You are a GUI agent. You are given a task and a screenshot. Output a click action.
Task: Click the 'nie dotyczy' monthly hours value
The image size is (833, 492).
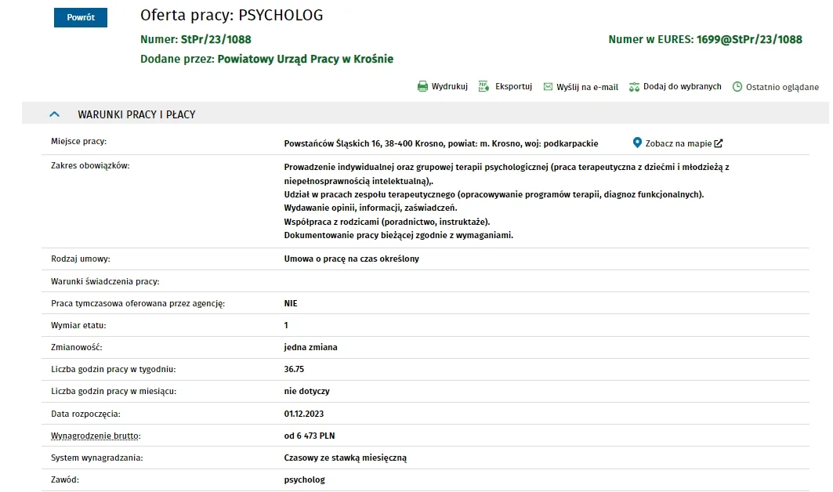pos(307,391)
